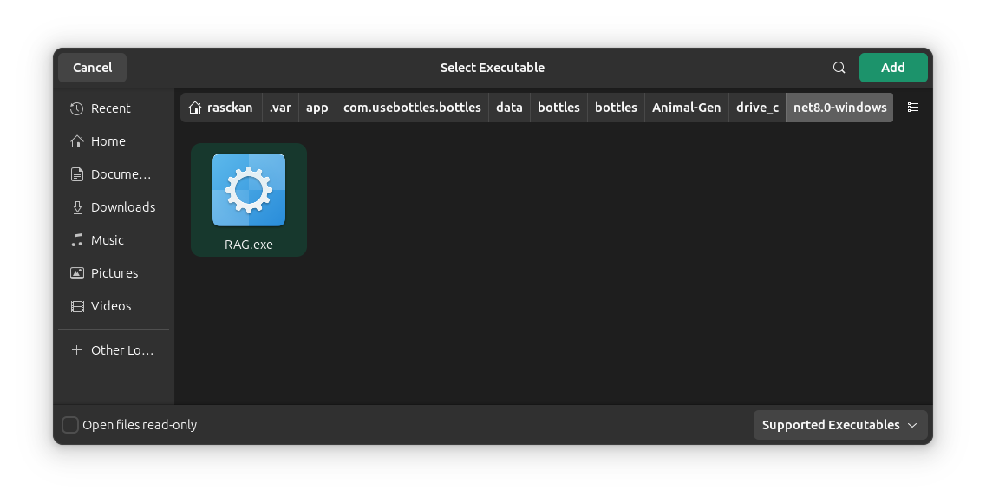The image size is (986, 503).
Task: Go to the rasckan home breadcrumb
Action: point(221,108)
